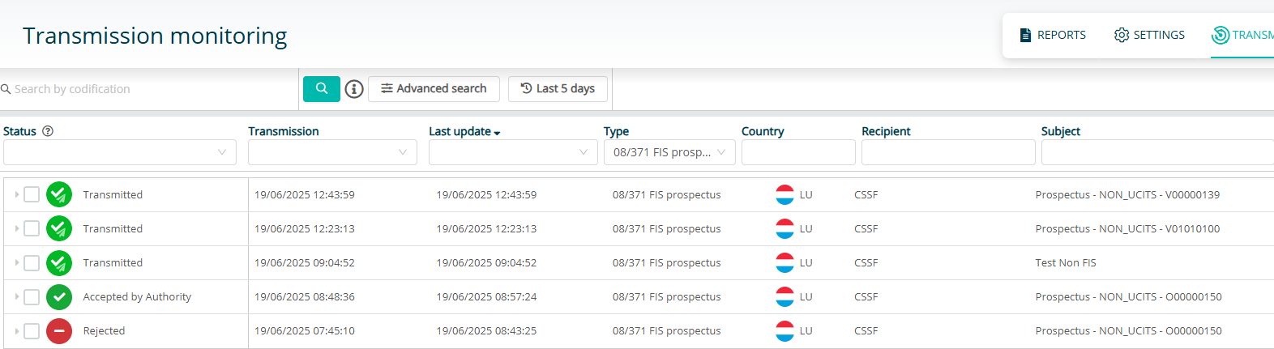Click the Search by codification field
Image resolution: width=1274 pixels, height=349 pixels.
click(x=149, y=89)
